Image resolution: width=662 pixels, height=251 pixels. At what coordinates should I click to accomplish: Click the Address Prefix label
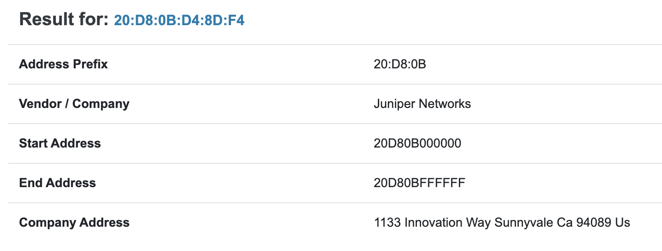63,64
